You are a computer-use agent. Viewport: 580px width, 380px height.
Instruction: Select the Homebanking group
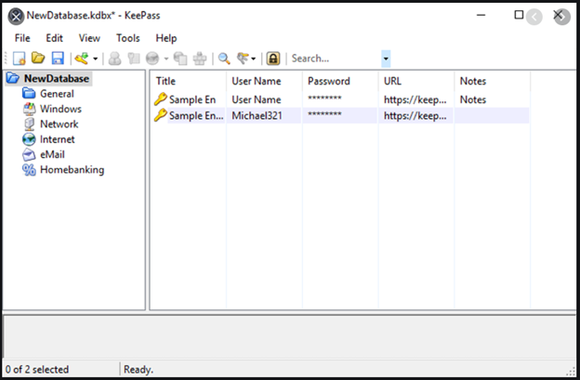[x=72, y=170]
